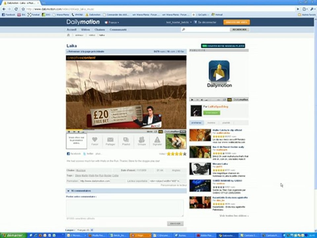317x238 pixels.
Task: Open the Wallie Catcha le clip officiel thumbnail
Action: [200, 135]
